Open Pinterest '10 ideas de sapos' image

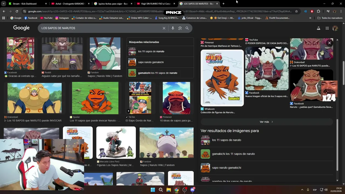point(176,98)
